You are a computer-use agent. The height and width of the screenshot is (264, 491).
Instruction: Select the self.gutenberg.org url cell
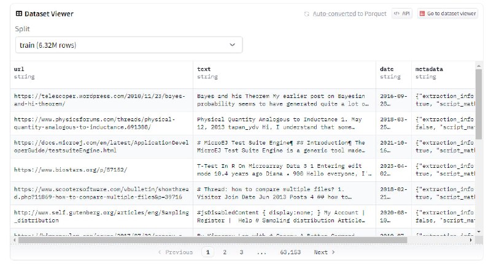coord(101,216)
